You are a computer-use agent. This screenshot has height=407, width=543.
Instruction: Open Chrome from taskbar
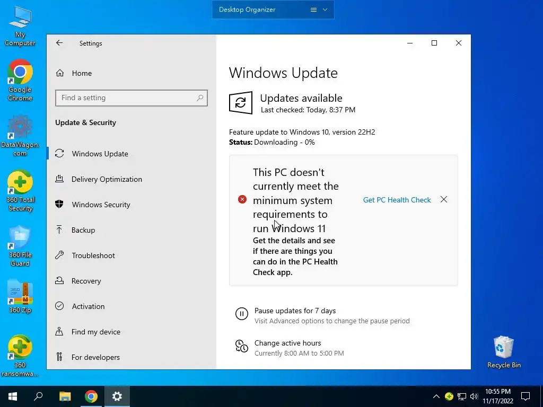91,396
